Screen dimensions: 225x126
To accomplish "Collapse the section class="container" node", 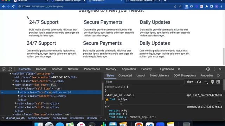I will pyautogui.click(x=10, y=74).
